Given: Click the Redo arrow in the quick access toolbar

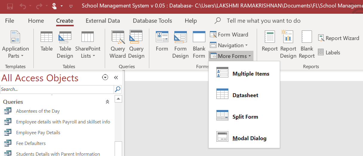Looking at the screenshot, I should coord(39,6).
